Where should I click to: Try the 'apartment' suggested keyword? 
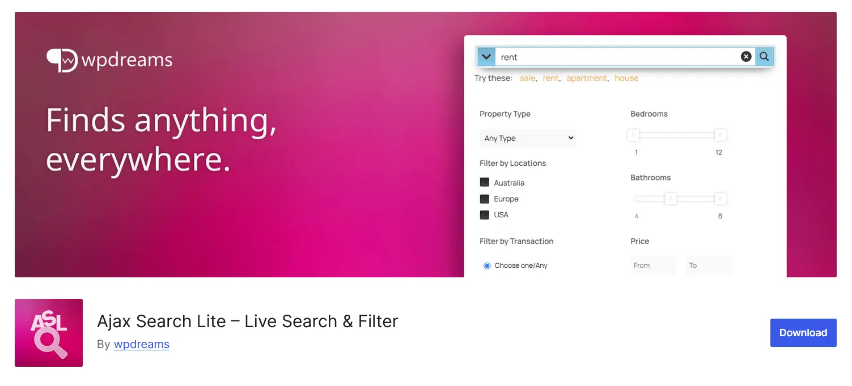pos(587,78)
